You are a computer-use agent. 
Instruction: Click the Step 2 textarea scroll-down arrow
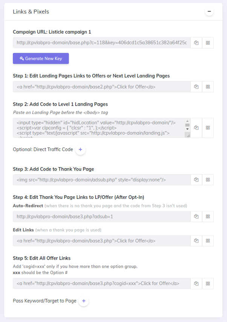[x=187, y=129]
